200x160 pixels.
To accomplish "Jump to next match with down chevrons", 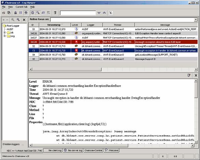I will click(x=99, y=13).
